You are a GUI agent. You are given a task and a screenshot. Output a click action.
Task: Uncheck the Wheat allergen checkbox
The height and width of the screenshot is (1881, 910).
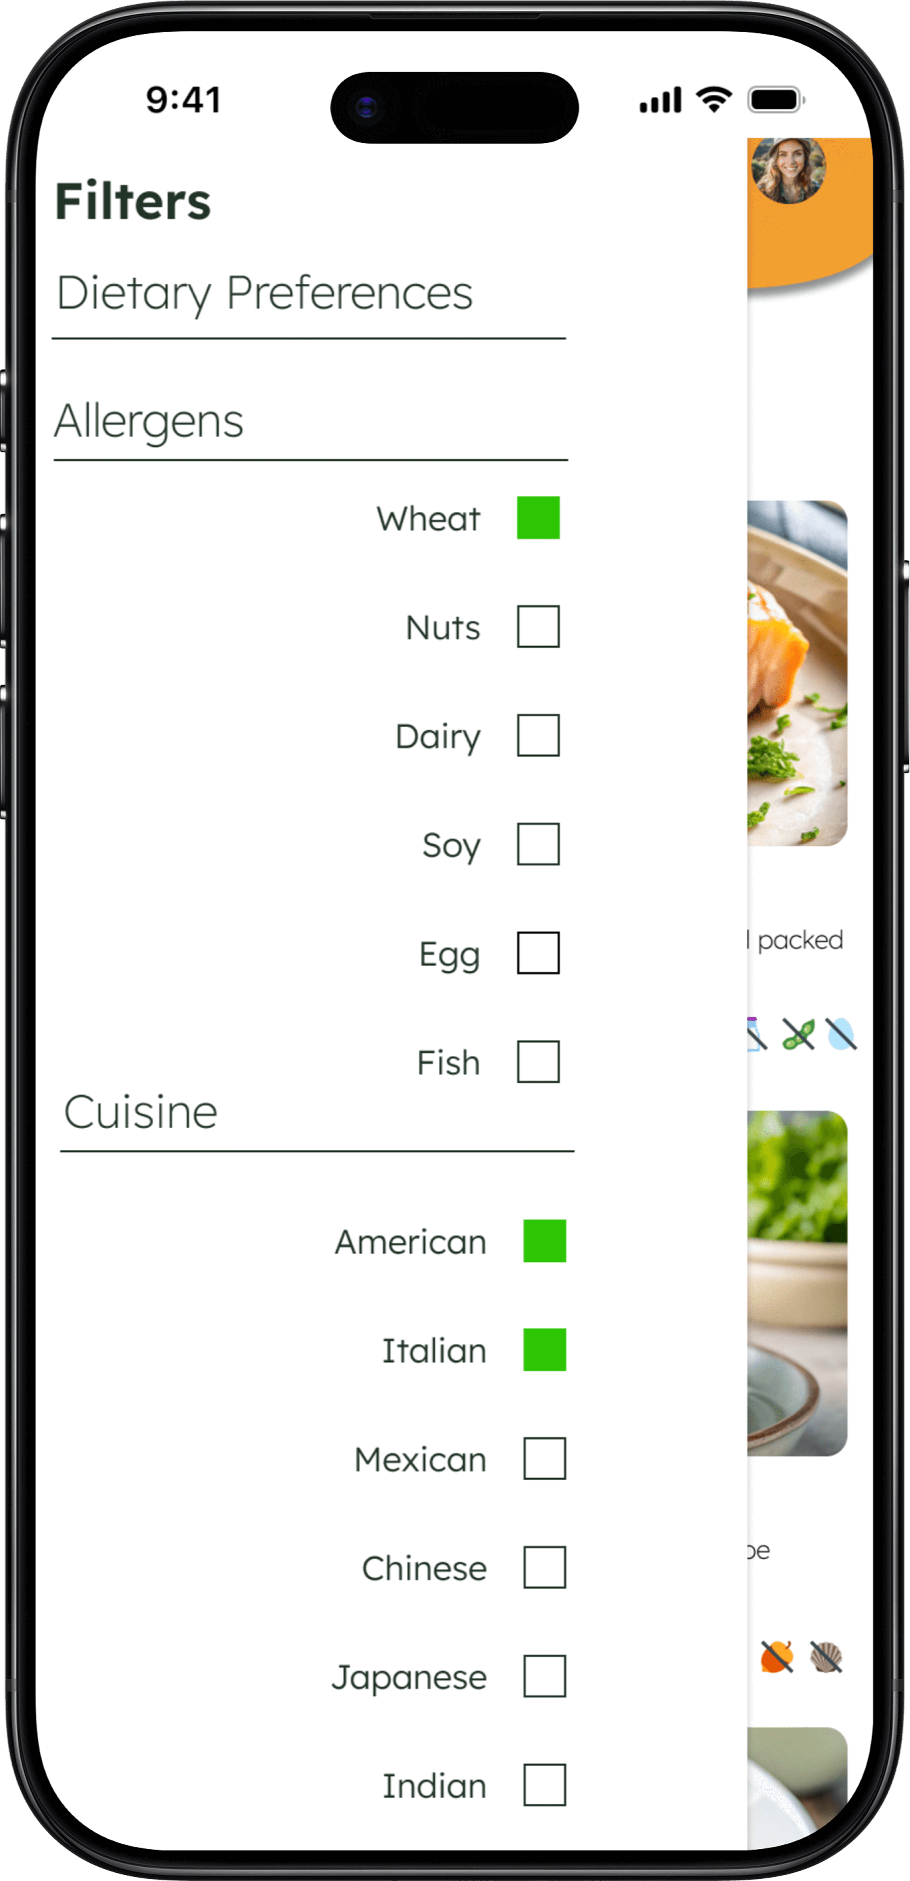click(x=537, y=518)
